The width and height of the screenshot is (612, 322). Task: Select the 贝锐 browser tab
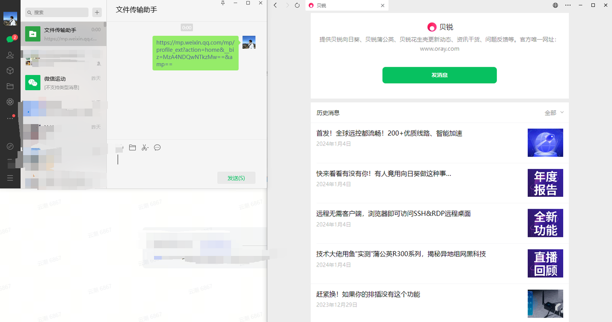(347, 5)
